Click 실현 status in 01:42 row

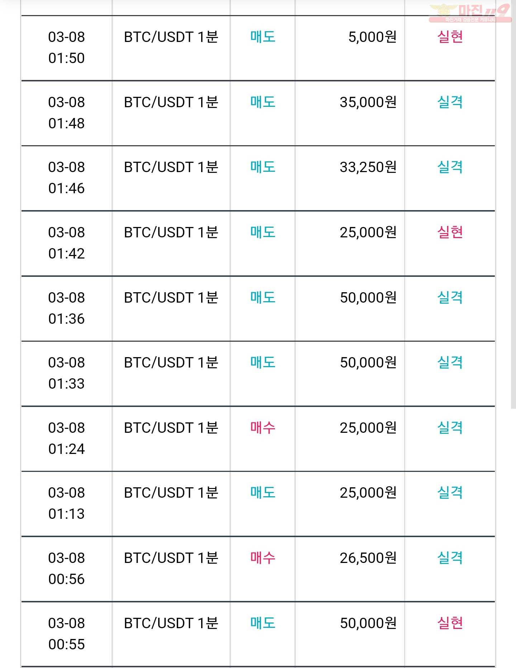[x=450, y=232]
